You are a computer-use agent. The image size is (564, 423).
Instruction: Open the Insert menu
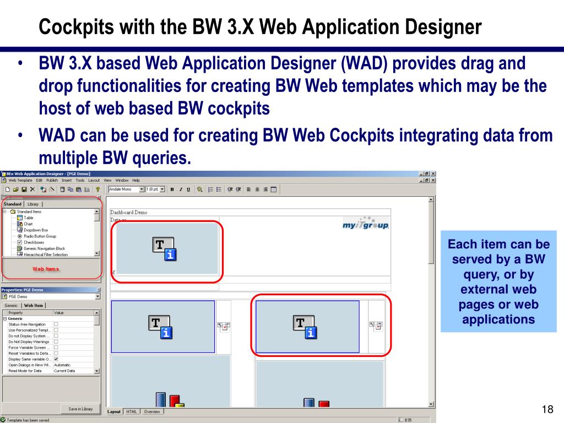67,180
